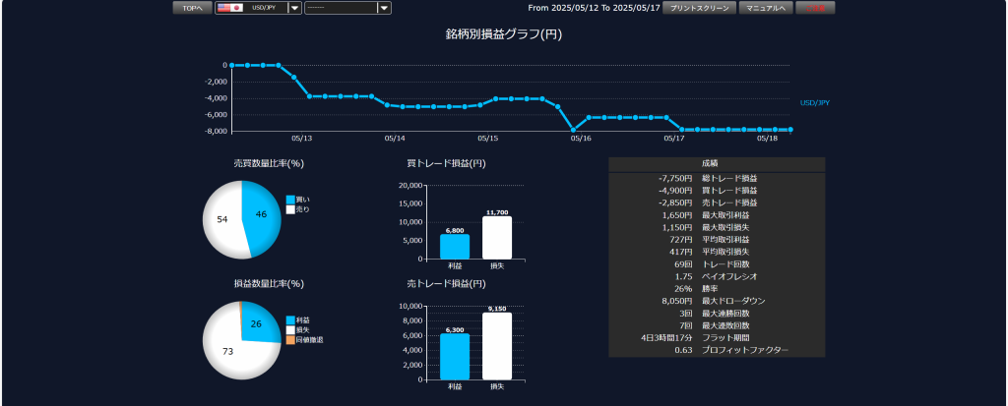Select the orange 同値撤退 legend swatch

click(290, 339)
